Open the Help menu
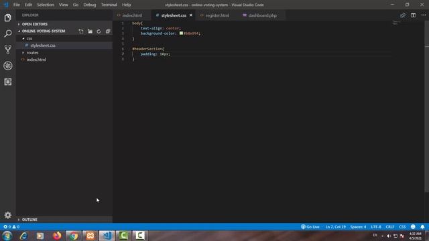This screenshot has width=429, height=241. tap(127, 5)
